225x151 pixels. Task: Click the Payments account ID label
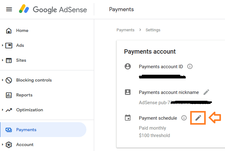(x=161, y=67)
